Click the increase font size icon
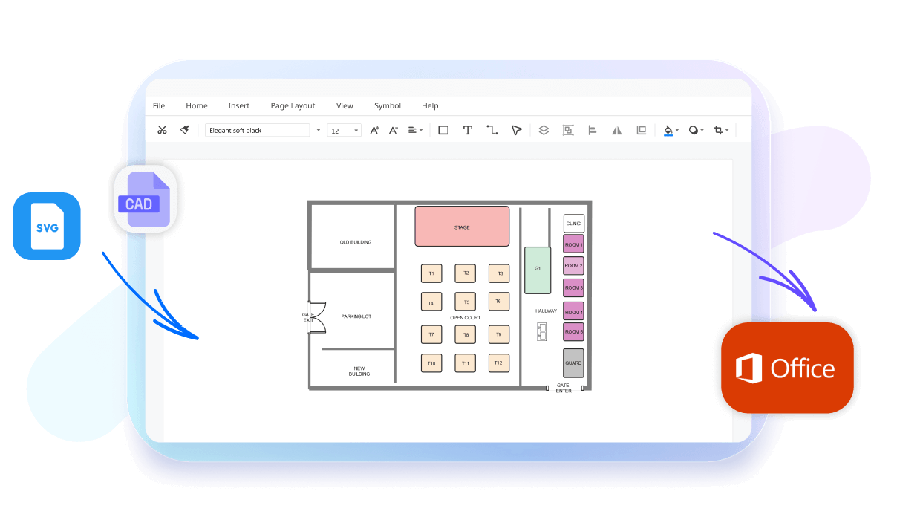Viewport: 897px width, 520px height. click(374, 130)
